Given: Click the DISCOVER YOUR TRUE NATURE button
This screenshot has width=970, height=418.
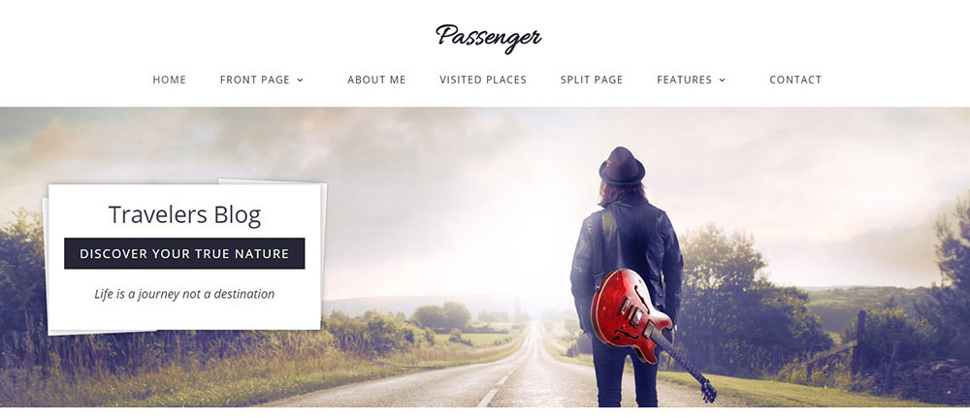Looking at the screenshot, I should tap(184, 253).
